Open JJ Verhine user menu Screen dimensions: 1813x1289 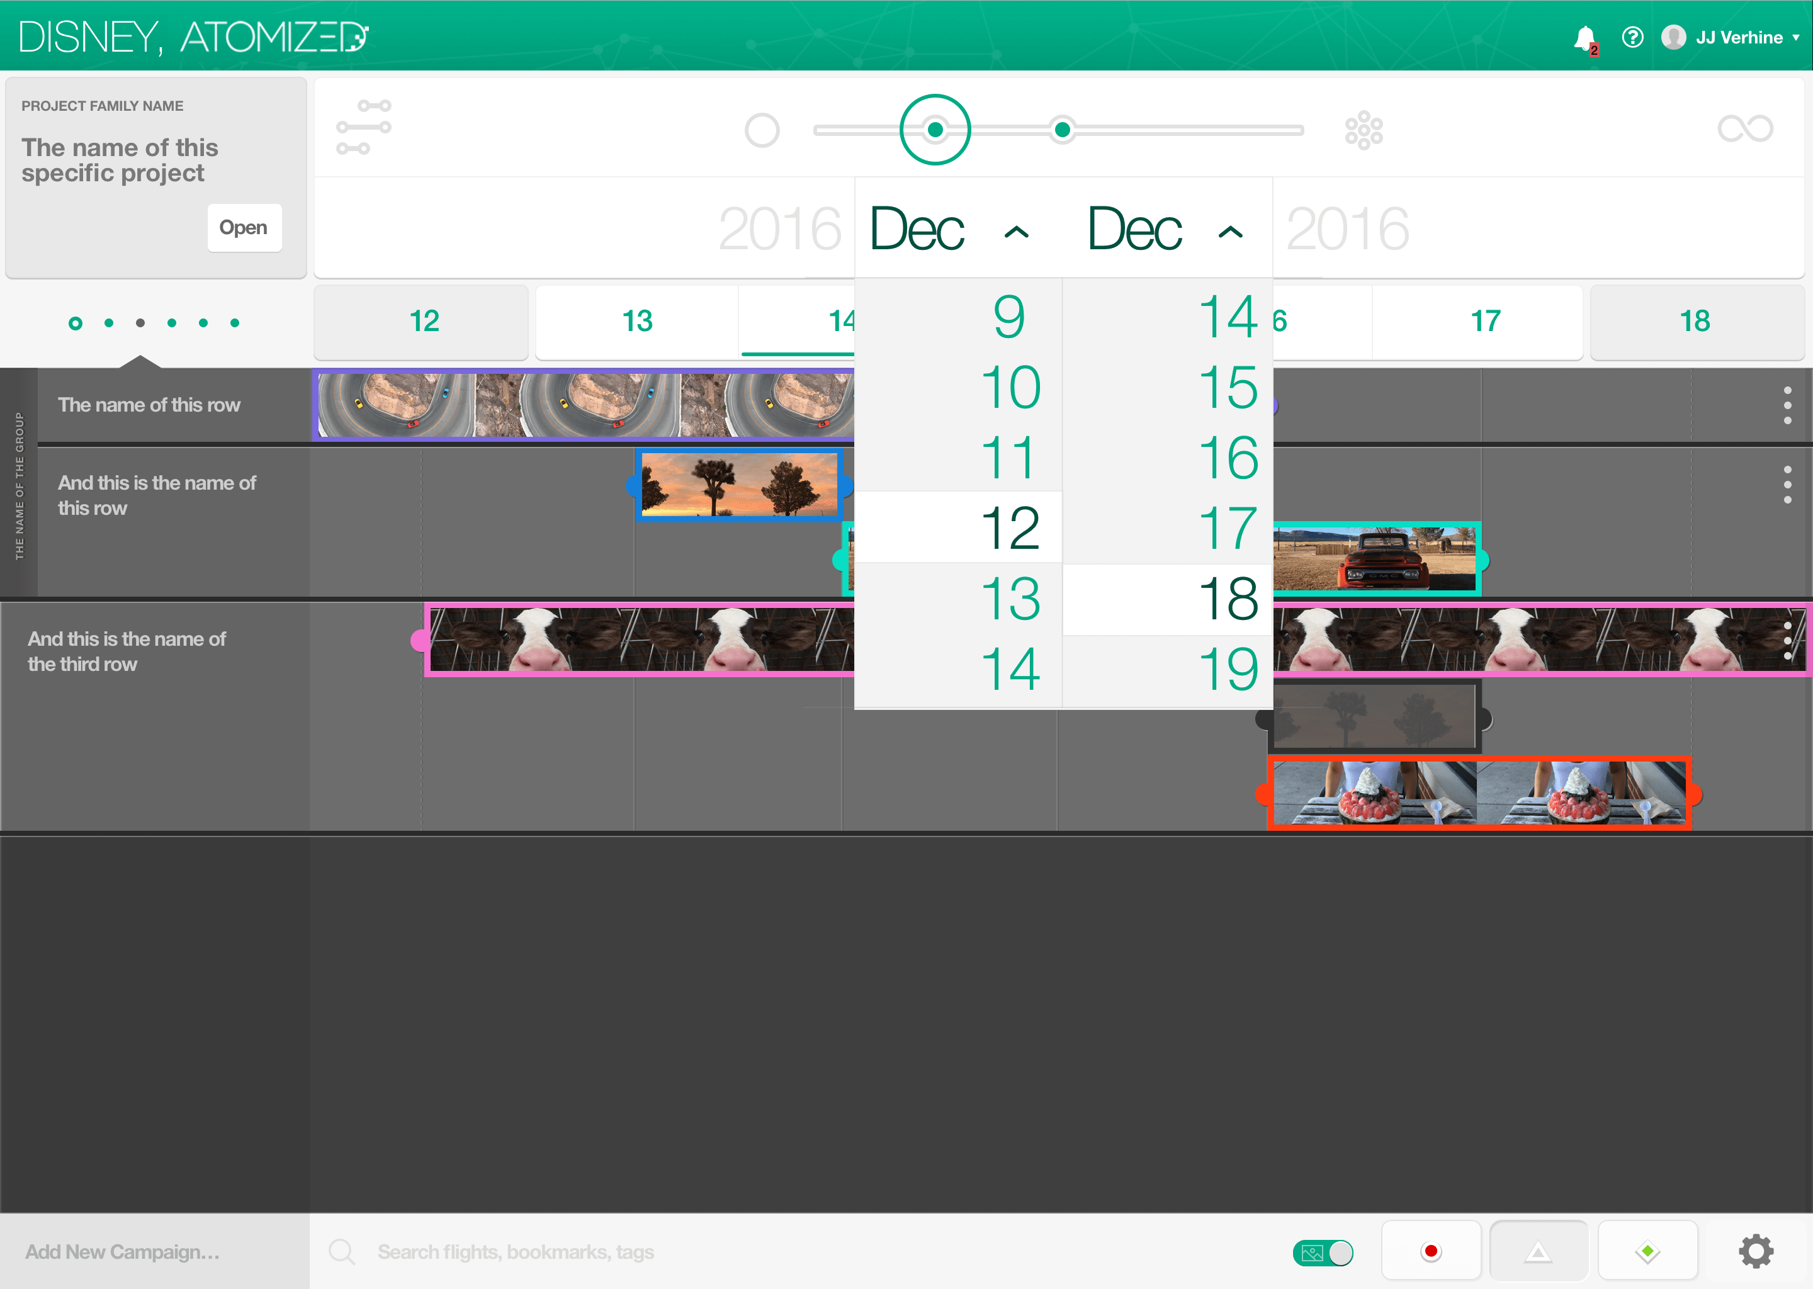(x=1731, y=37)
